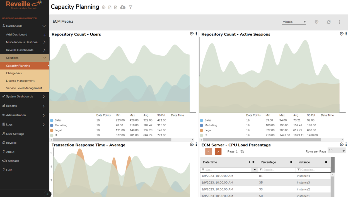Open Capacity Planning dashboard settings gear
This screenshot has height=197, width=348.
[x=104, y=7]
